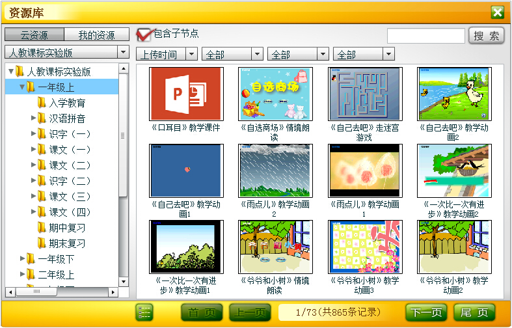The image size is (512, 328).
Task: Click the 期中复习 folder icon
Action: [42, 228]
